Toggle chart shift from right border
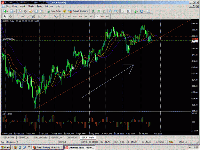Image resolution: width=200 pixels, height=150 pixels. (128, 11)
